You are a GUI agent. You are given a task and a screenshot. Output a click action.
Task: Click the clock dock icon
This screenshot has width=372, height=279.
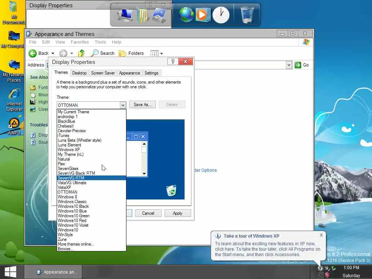(x=221, y=15)
